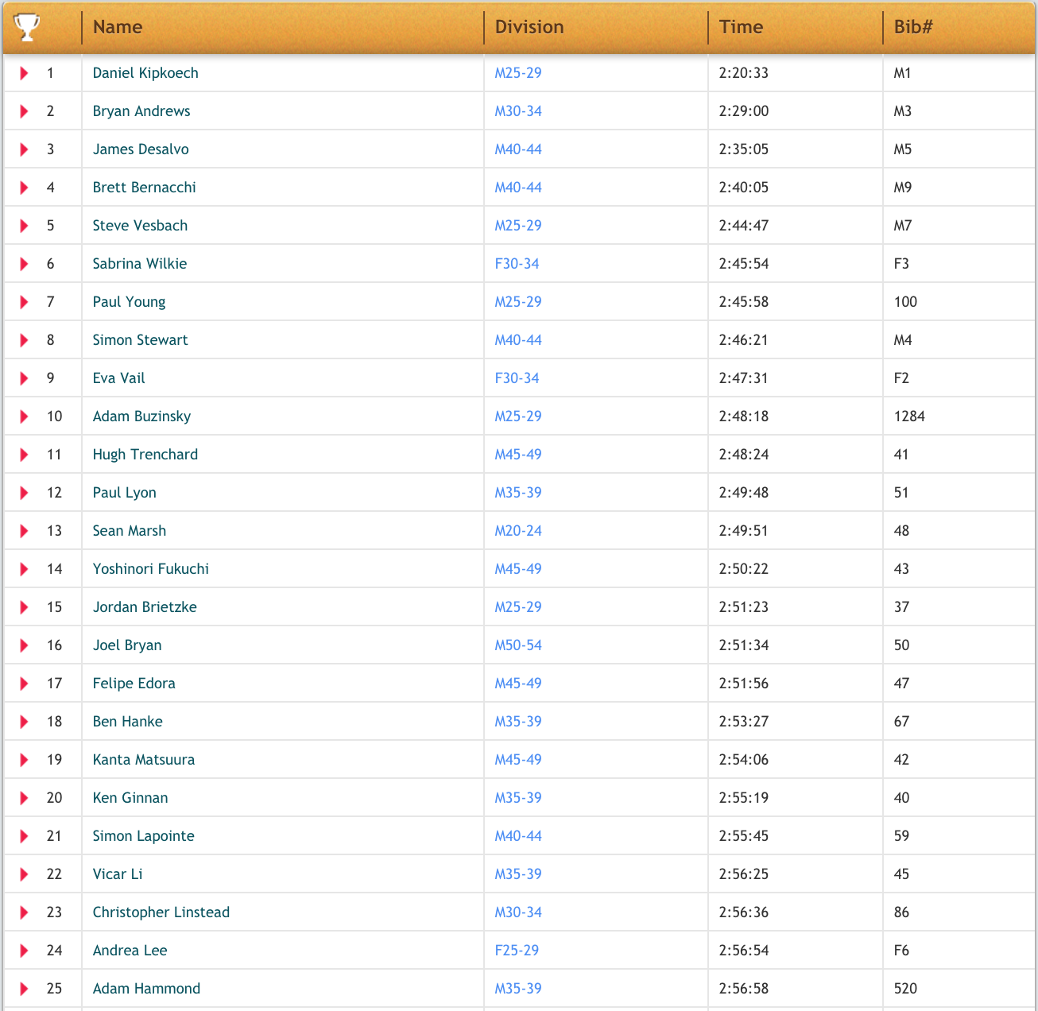
Task: Expand row for Jordan Brietzke
Action: [x=25, y=607]
